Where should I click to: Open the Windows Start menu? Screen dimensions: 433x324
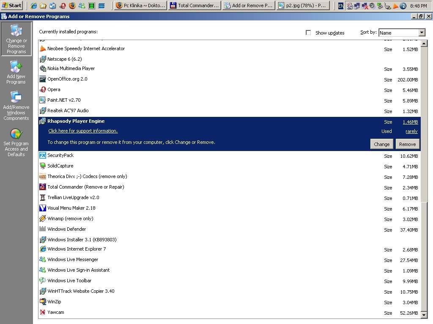click(12, 5)
